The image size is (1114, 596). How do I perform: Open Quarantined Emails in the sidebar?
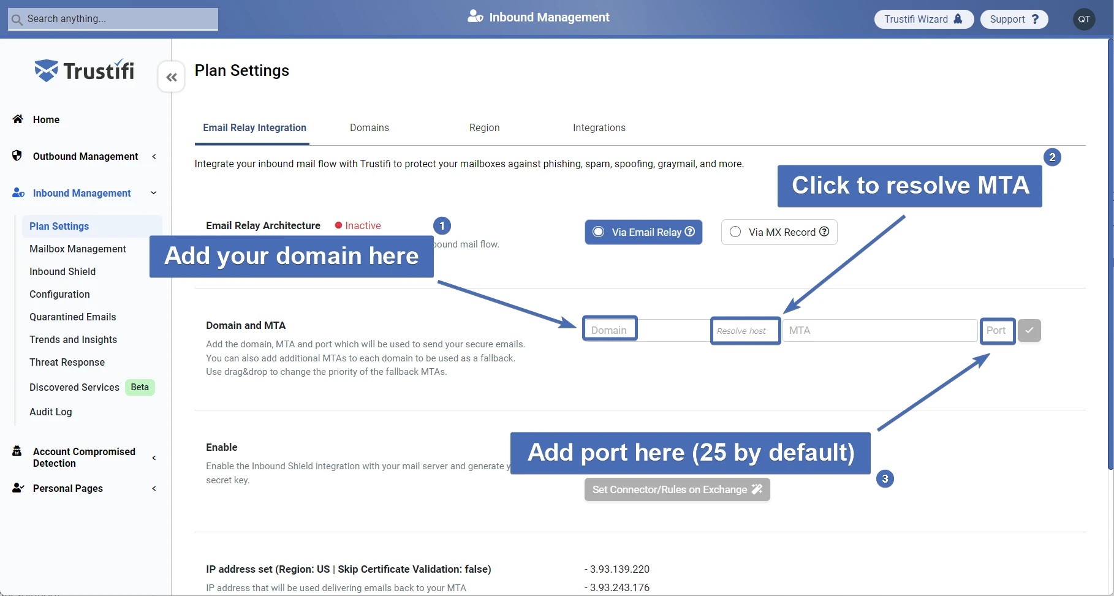(72, 317)
